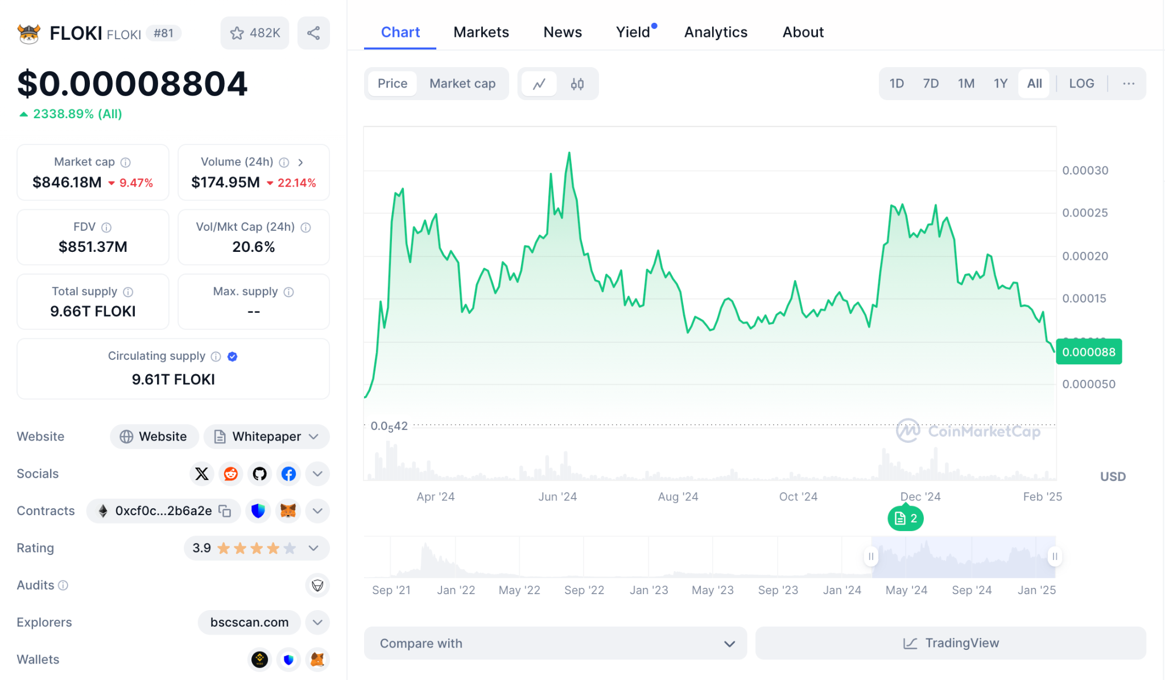Viewport: 1165px width, 680px height.
Task: Open FLOKI Reddit community icon
Action: click(x=231, y=474)
